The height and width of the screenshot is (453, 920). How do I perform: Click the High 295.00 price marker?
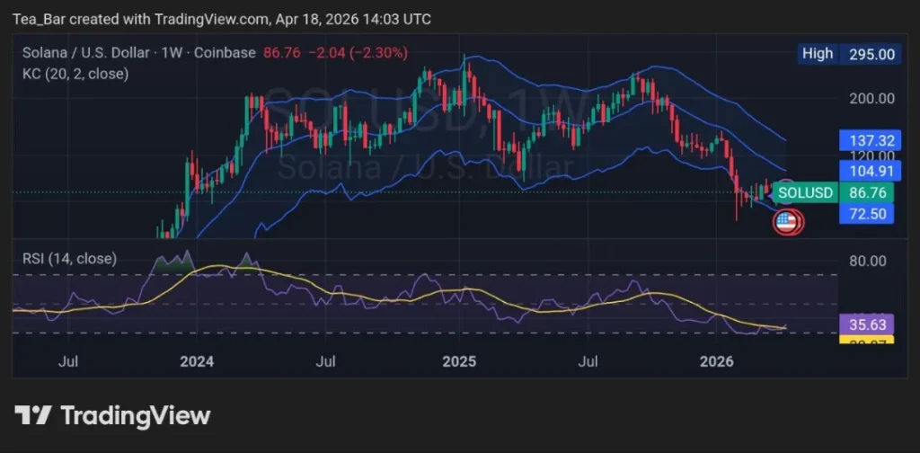[847, 54]
